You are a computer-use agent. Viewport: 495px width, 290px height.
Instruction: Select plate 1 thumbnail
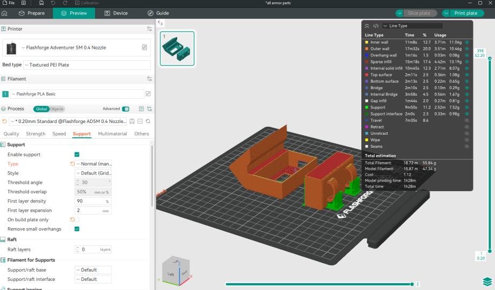tap(177, 48)
